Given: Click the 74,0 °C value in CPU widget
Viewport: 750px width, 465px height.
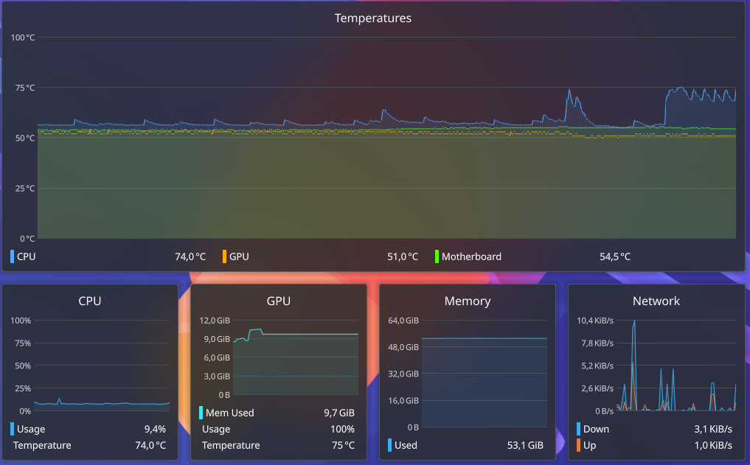Looking at the screenshot, I should pos(150,445).
